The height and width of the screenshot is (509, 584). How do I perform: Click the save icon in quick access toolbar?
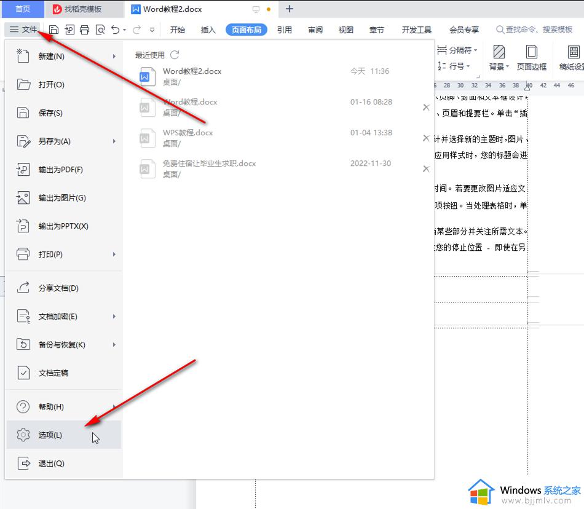click(54, 30)
